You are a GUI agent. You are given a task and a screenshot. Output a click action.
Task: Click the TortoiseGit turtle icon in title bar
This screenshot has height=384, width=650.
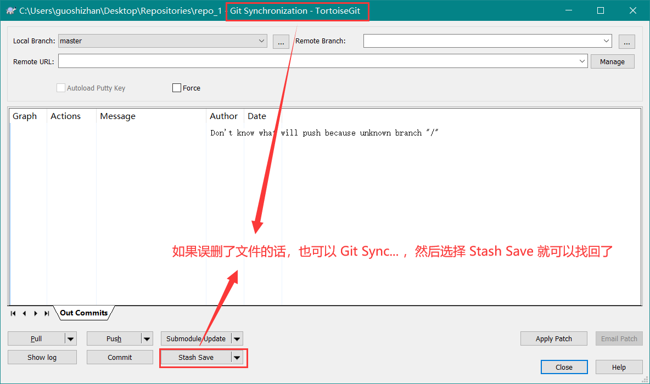pos(10,11)
